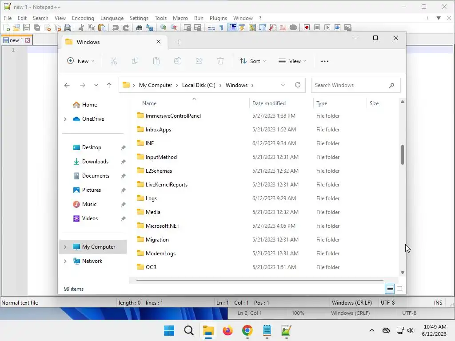Screen dimensions: 455x341
Task: Sort by Name column header
Action: [149, 103]
